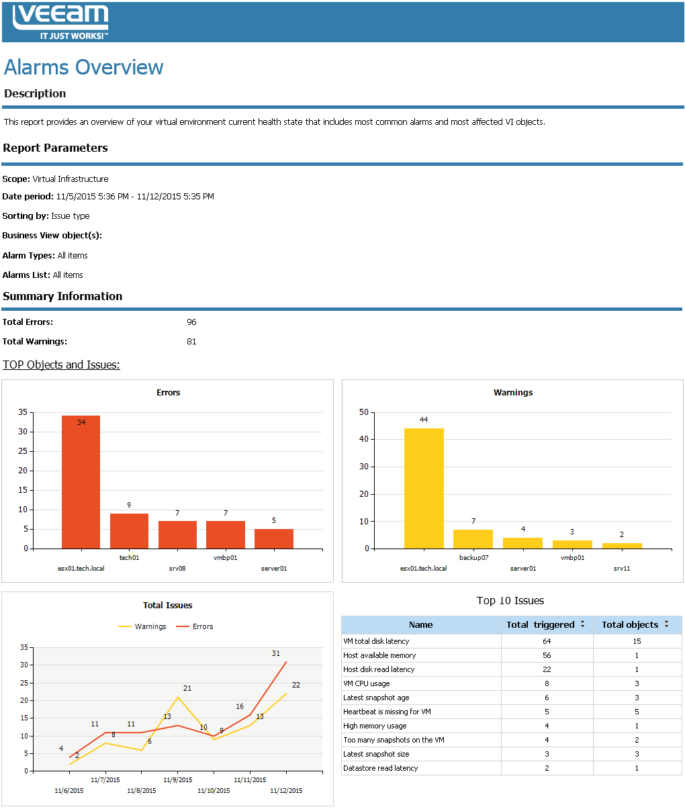The width and height of the screenshot is (685, 809).
Task: Select the esx01.tech.local errors bar showing 34
Action: coord(81,482)
